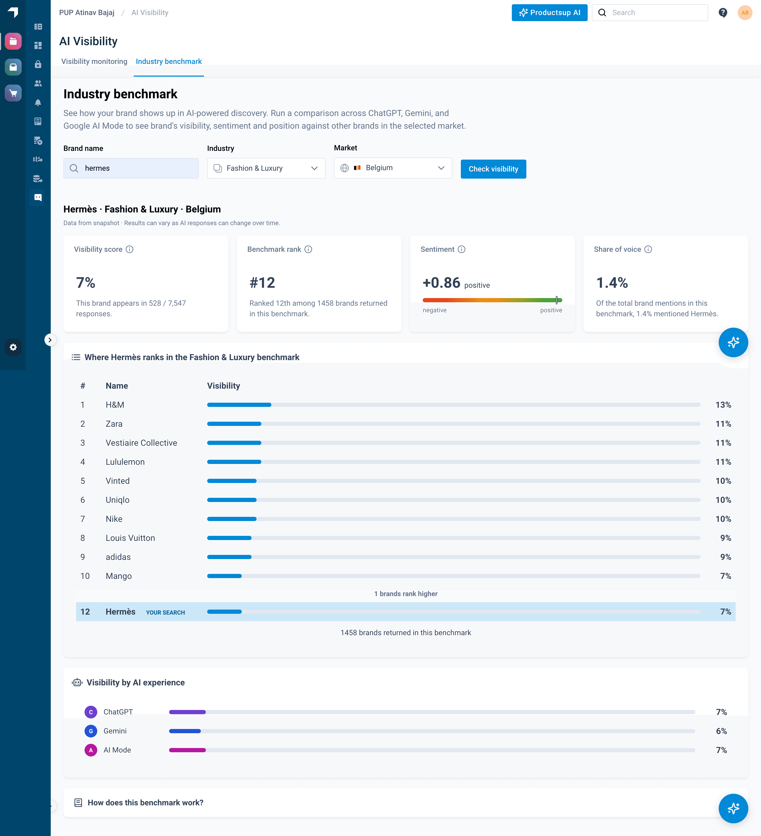The width and height of the screenshot is (761, 836).
Task: Open the notifications bell sidebar icon
Action: (x=38, y=103)
